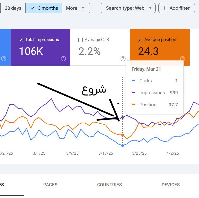The height and width of the screenshot is (198, 199).
Task: Expand the Search type: Web dropdown
Action: (128, 8)
